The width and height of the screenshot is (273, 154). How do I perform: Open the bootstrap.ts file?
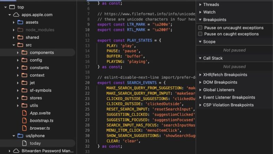point(41,120)
